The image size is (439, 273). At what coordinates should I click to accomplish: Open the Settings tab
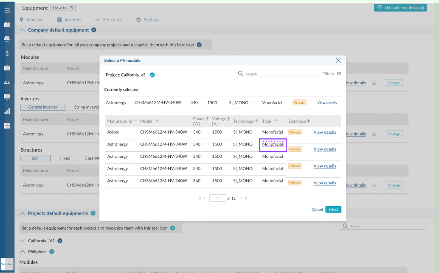pos(147,20)
